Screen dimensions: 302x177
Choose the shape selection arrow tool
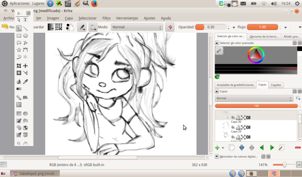click(x=19, y=20)
